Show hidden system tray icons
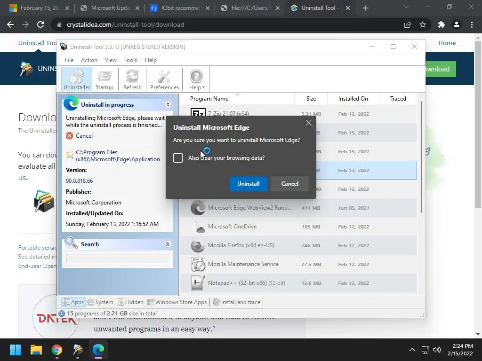Viewport: 482px width, 361px height. tap(412, 350)
